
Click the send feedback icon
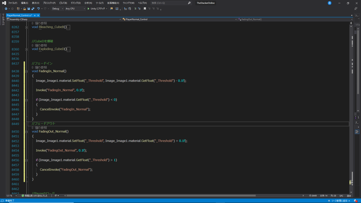click(x=356, y=9)
